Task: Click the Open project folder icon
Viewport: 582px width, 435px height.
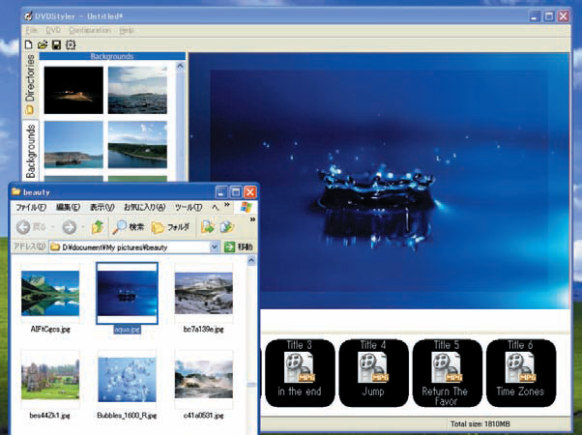Action: click(x=43, y=44)
